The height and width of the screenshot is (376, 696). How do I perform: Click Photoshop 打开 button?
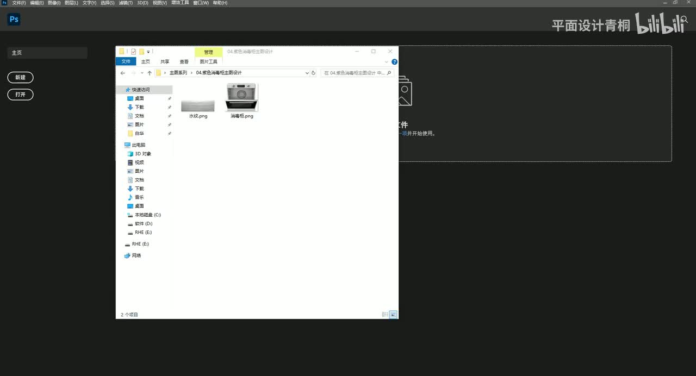click(20, 95)
